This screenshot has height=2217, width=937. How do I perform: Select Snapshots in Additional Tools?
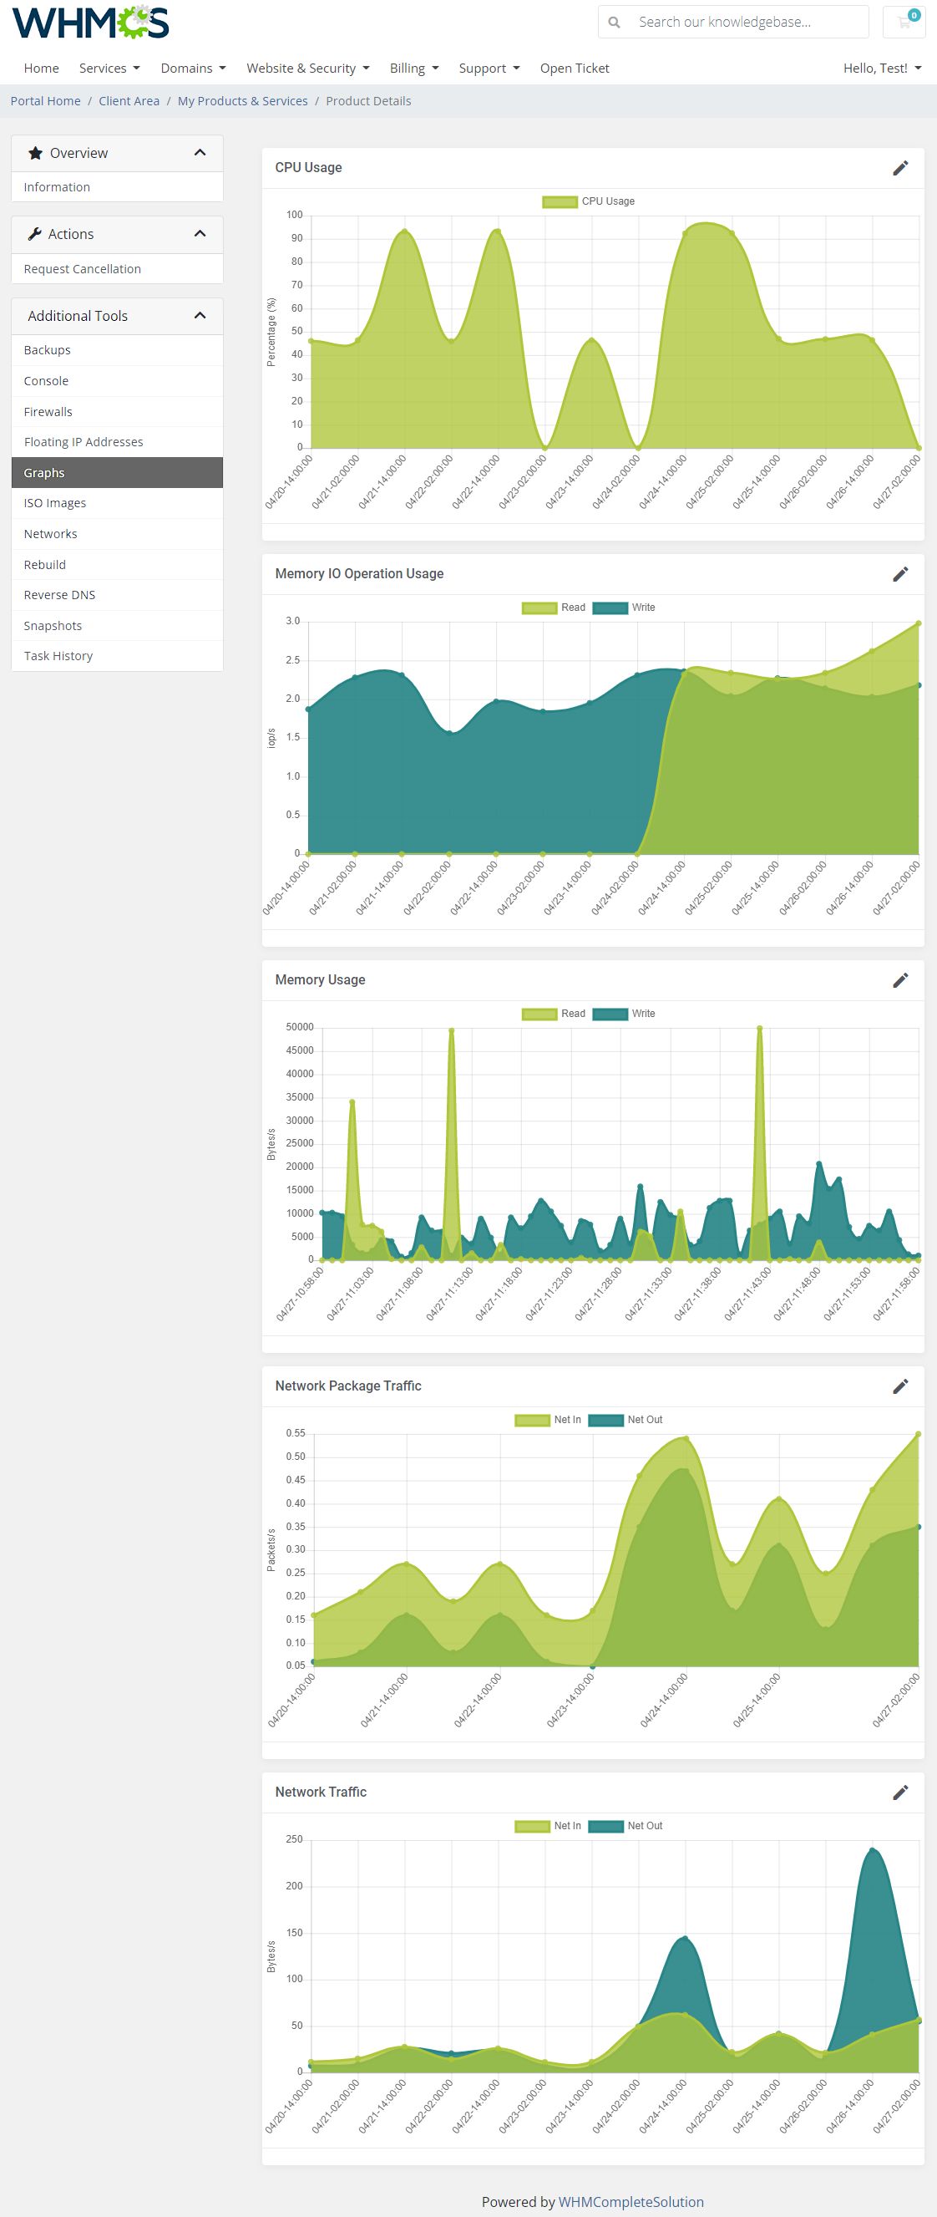[53, 626]
